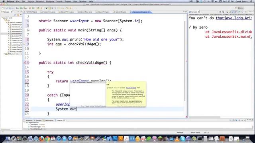Click the Terminal icon in the Dock
Screen dimensions: 255x143
point(200,139)
